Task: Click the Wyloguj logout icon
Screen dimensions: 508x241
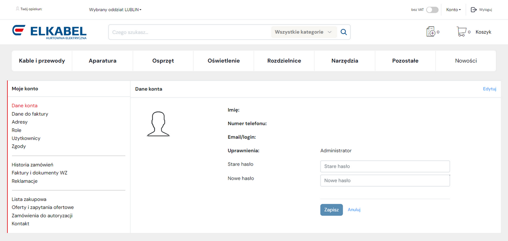Action: coord(474,10)
